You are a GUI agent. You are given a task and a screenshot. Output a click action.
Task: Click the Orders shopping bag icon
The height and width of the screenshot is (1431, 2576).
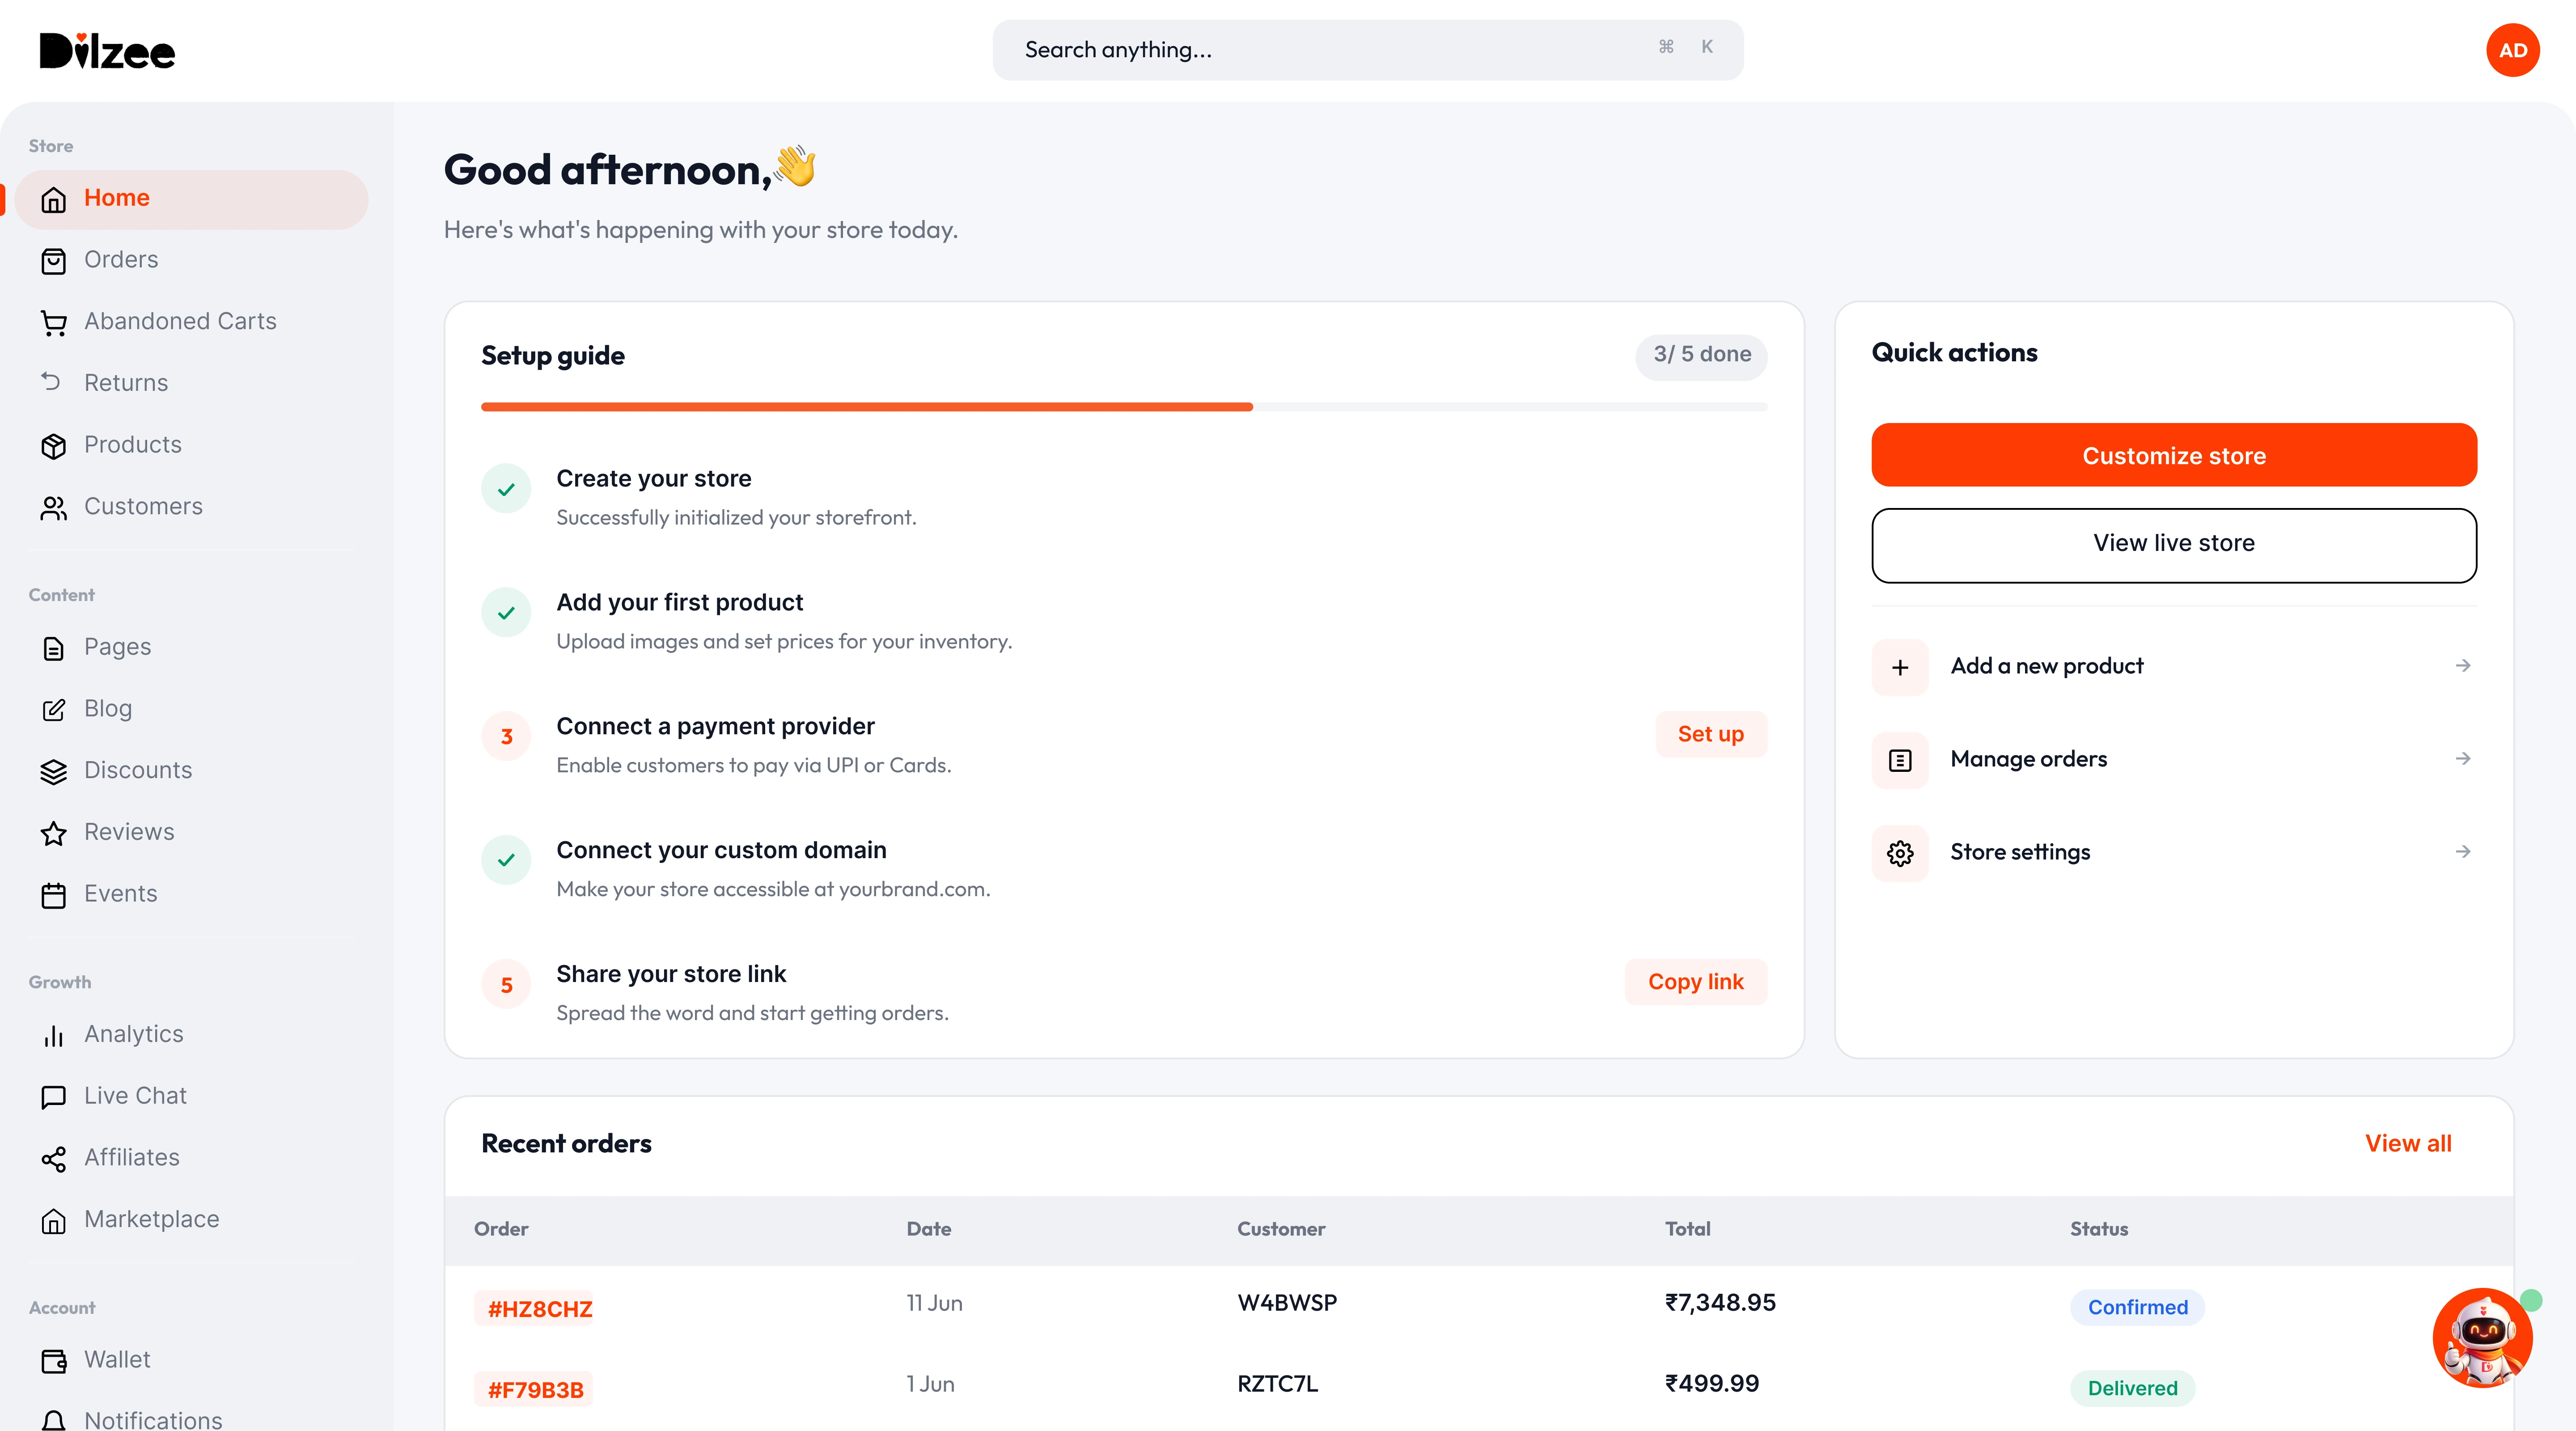54,261
